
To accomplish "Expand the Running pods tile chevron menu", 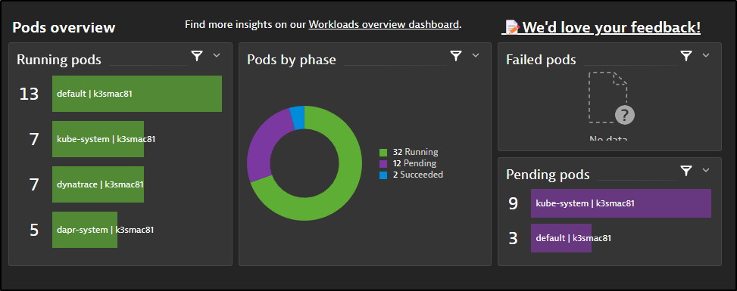I will 217,55.
